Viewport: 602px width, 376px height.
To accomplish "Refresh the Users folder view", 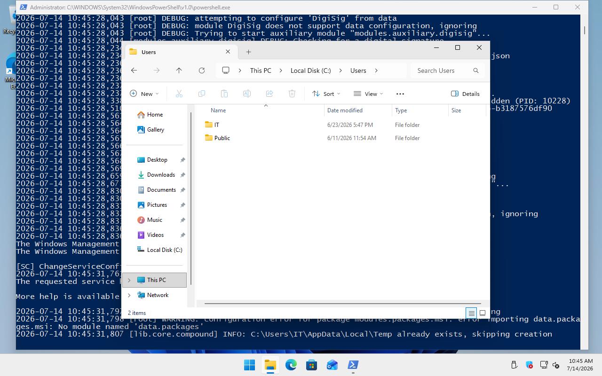I will (202, 70).
